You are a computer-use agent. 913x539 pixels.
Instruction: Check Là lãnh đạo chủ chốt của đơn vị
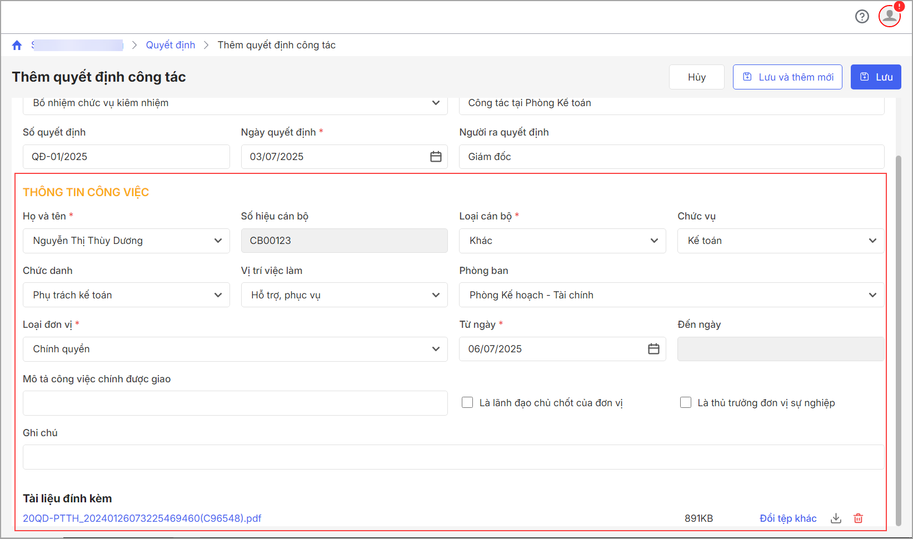pos(467,403)
